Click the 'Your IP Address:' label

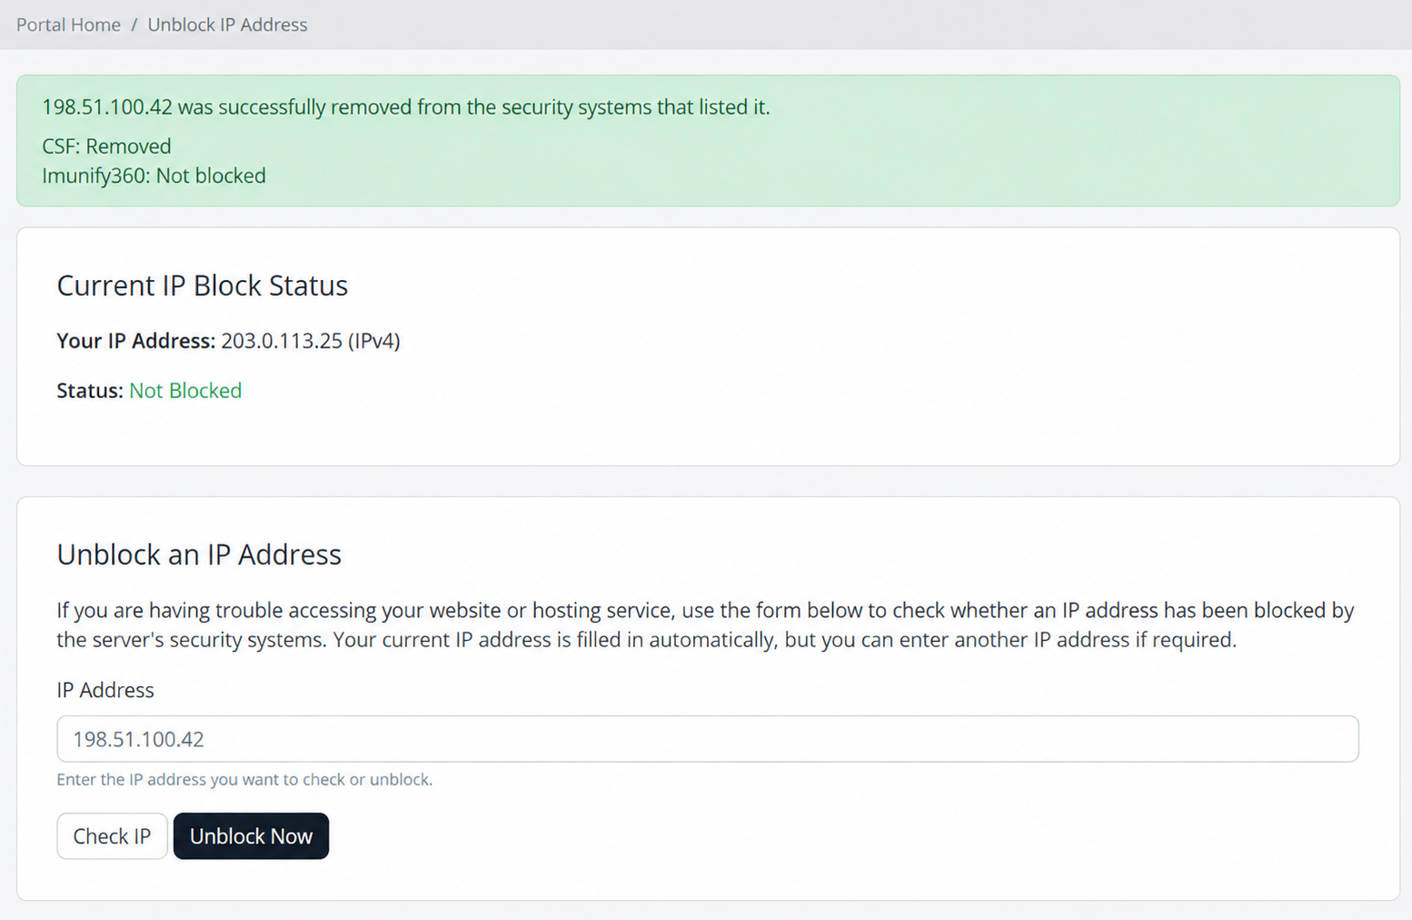pos(135,341)
